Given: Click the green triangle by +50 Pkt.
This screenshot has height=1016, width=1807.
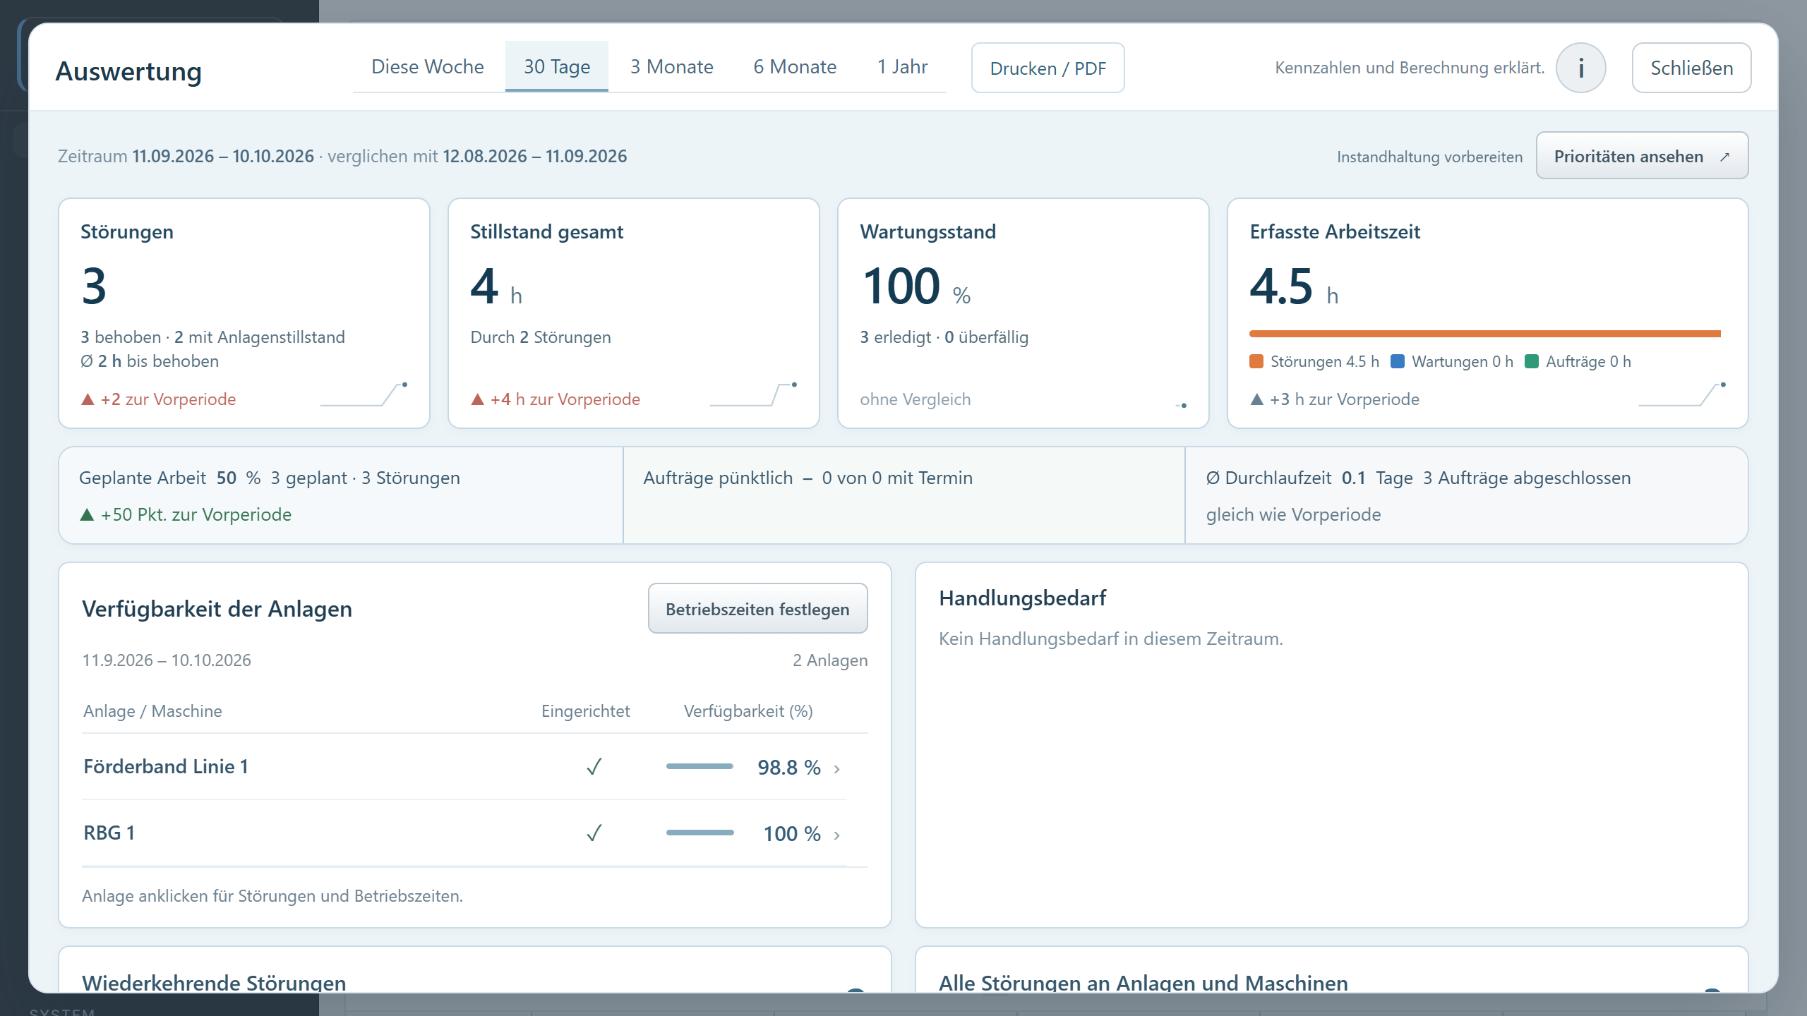Looking at the screenshot, I should 87,514.
